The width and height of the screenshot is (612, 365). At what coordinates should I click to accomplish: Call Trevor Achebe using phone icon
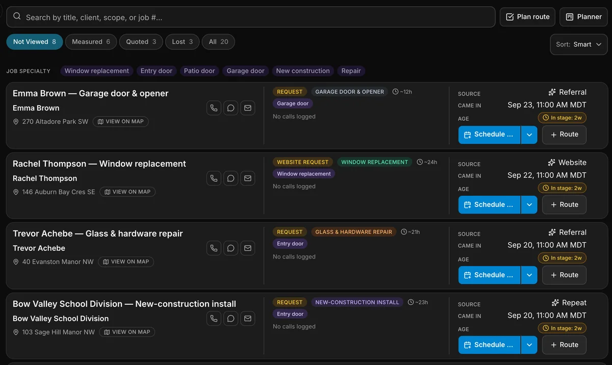214,248
